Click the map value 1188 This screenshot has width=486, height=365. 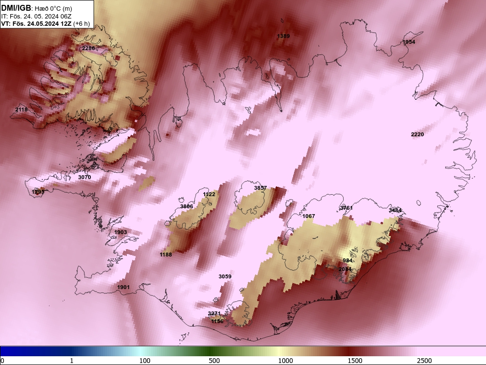coord(166,255)
